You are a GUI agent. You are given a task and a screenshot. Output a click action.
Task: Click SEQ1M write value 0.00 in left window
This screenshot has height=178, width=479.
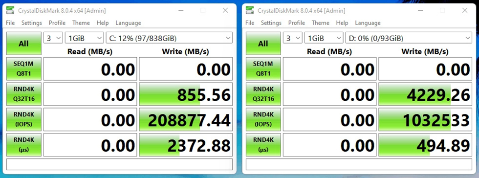coord(186,69)
